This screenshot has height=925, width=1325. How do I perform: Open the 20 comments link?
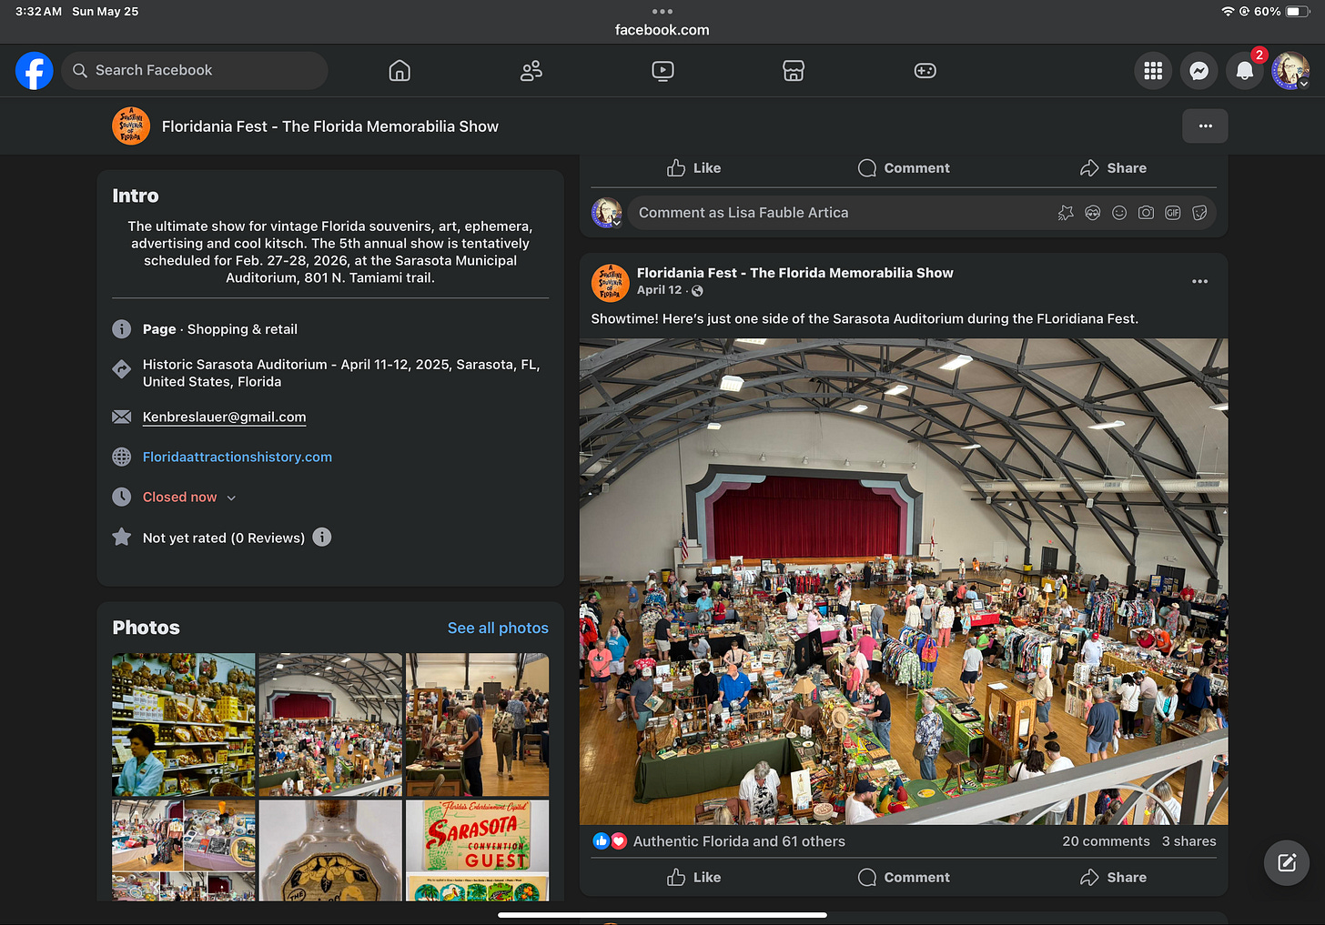(x=1106, y=841)
